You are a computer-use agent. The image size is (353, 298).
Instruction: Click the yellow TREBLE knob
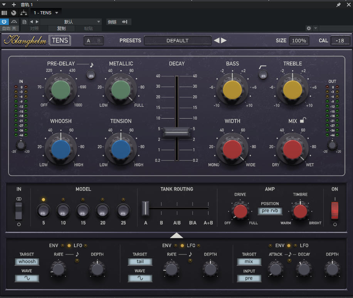(x=292, y=89)
